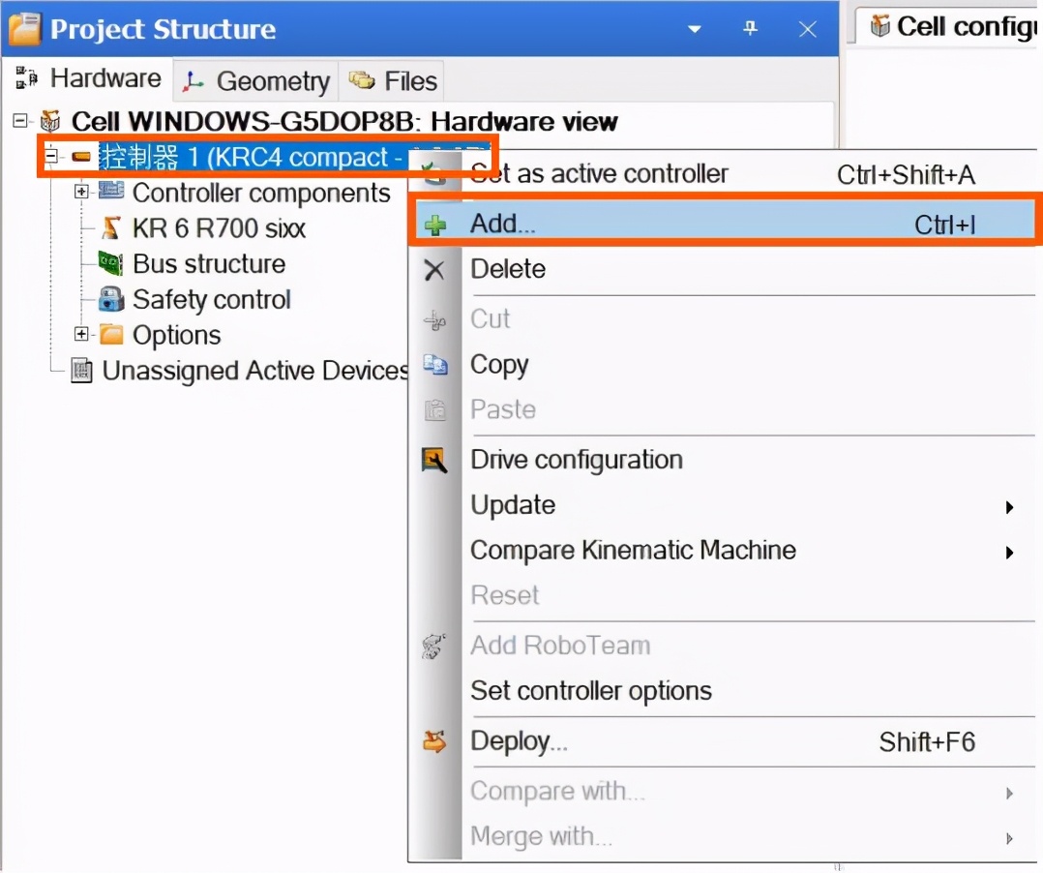Expand the Options folder node
Screen dimensions: 1043x873
click(82, 335)
